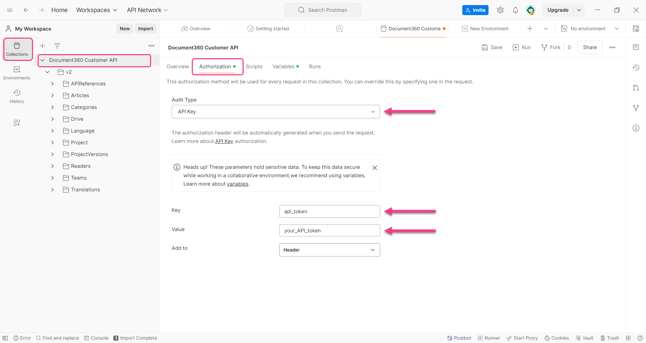The width and height of the screenshot is (646, 343).
Task: Open the Console from status bar
Action: [x=96, y=338]
